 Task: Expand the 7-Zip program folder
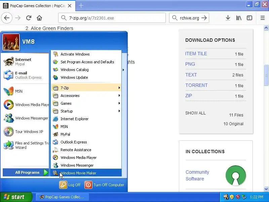[86, 88]
